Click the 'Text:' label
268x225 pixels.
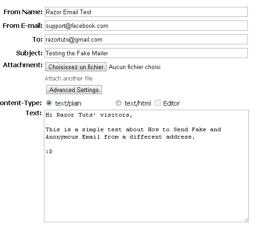[33, 113]
